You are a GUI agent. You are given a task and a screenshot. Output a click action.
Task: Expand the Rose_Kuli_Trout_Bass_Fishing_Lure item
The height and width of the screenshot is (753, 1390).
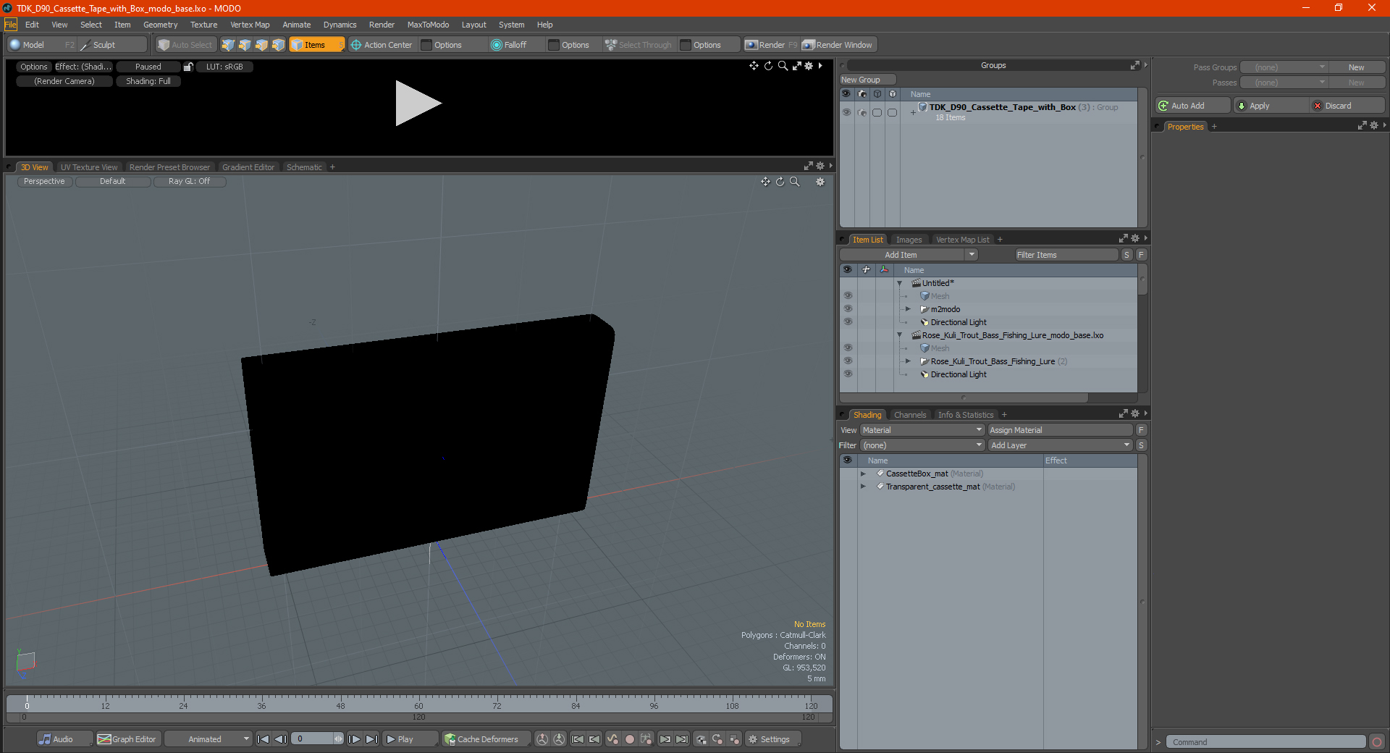click(908, 361)
